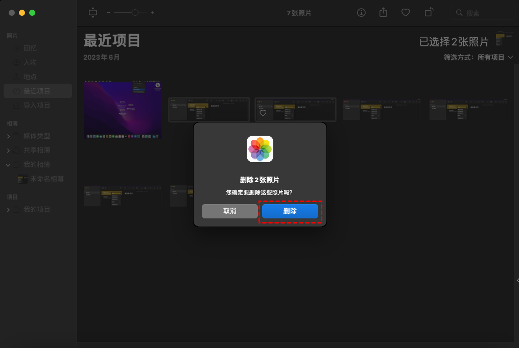Click the 我的相簿 folder icon
Image resolution: width=519 pixels, height=348 pixels.
[16, 165]
